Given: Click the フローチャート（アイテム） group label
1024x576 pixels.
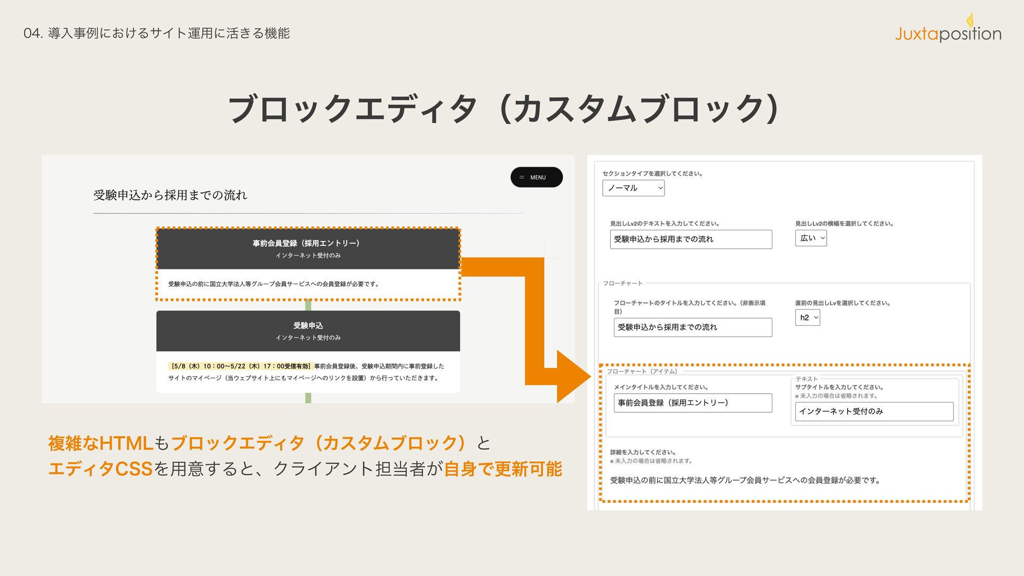Looking at the screenshot, I should pyautogui.click(x=642, y=371).
